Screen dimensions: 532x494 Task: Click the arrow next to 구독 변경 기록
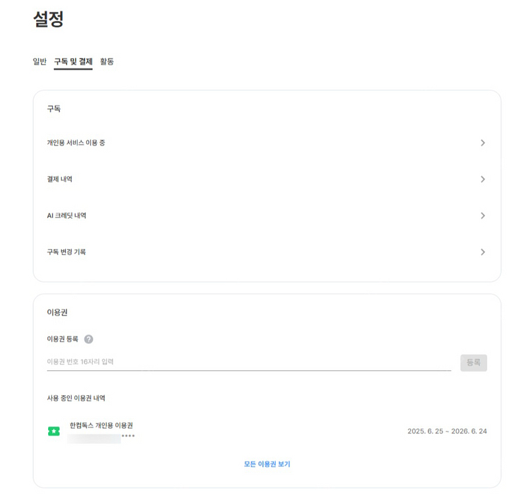point(483,252)
